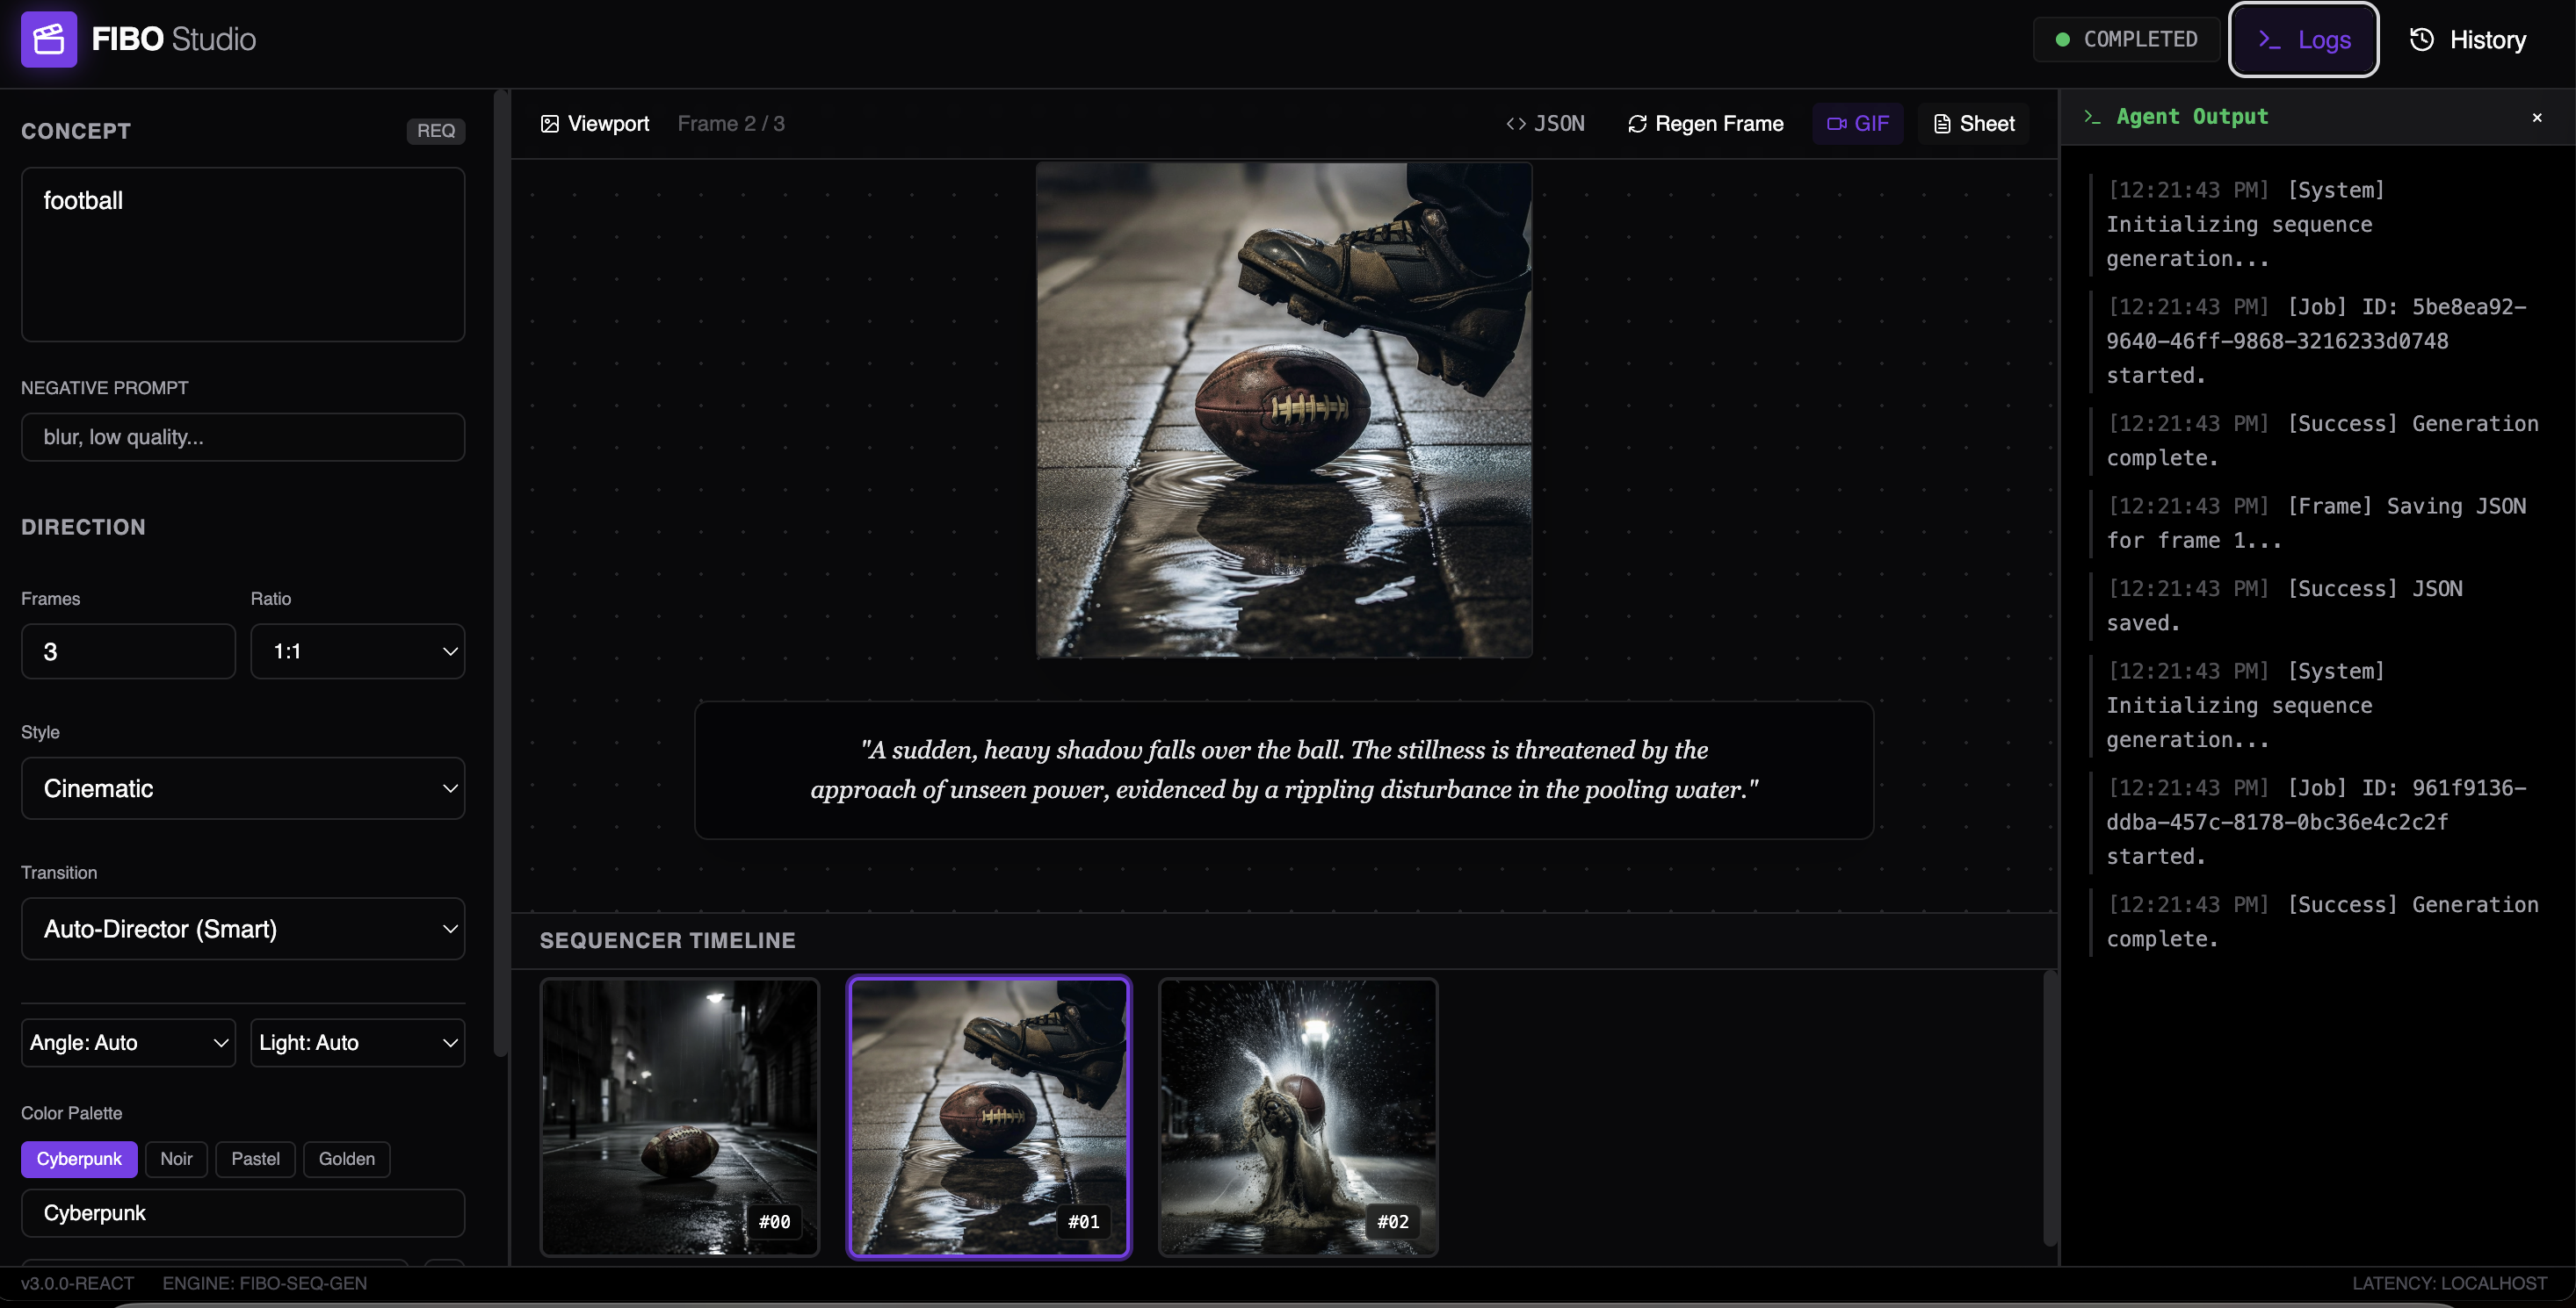Open the Angle: Auto dropdown
2576x1308 pixels.
pyautogui.click(x=128, y=1042)
